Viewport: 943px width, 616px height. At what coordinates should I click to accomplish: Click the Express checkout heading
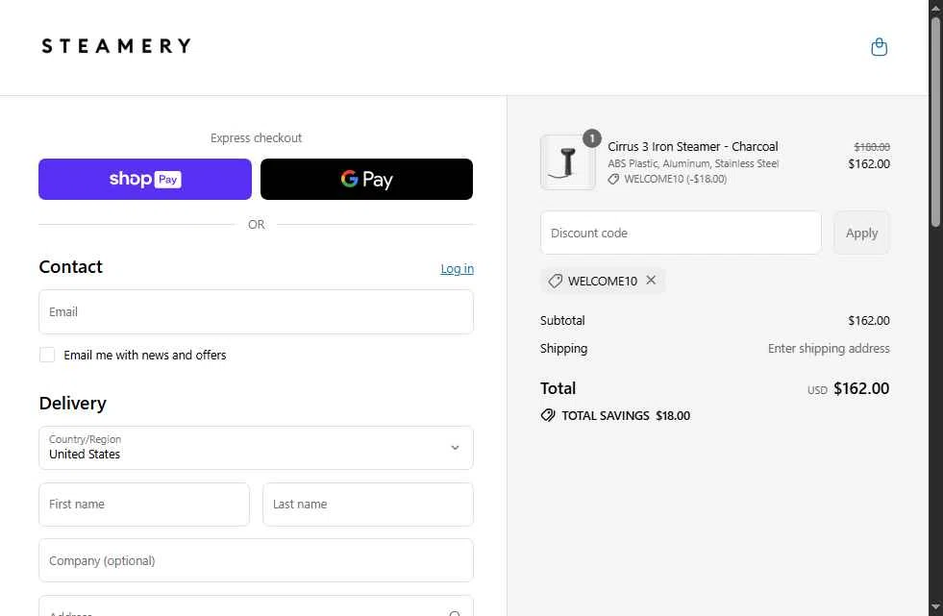257,138
